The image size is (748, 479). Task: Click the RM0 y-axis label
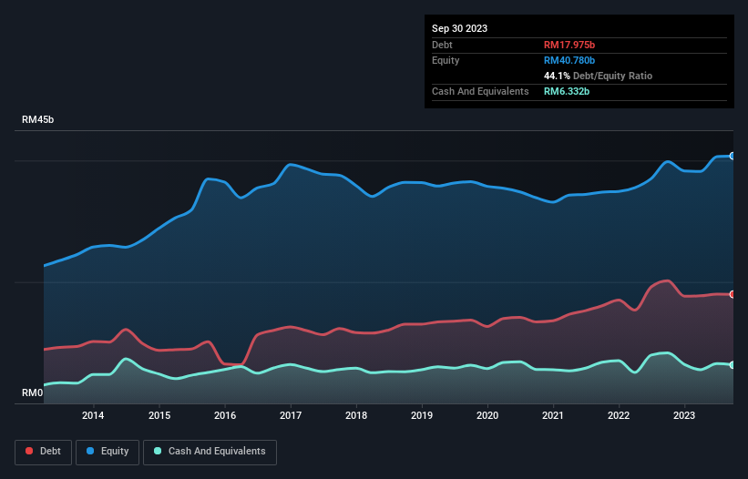point(33,393)
